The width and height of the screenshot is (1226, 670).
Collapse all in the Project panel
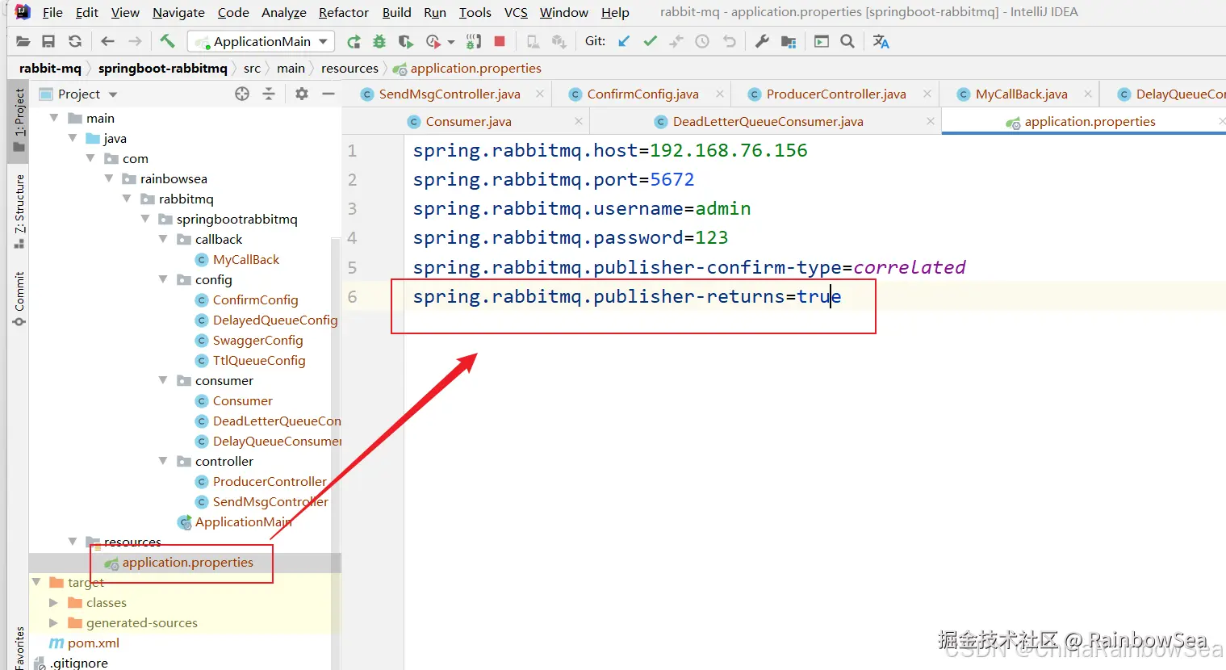(269, 94)
